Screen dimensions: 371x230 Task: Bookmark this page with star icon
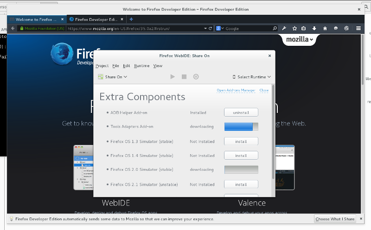[294, 28]
